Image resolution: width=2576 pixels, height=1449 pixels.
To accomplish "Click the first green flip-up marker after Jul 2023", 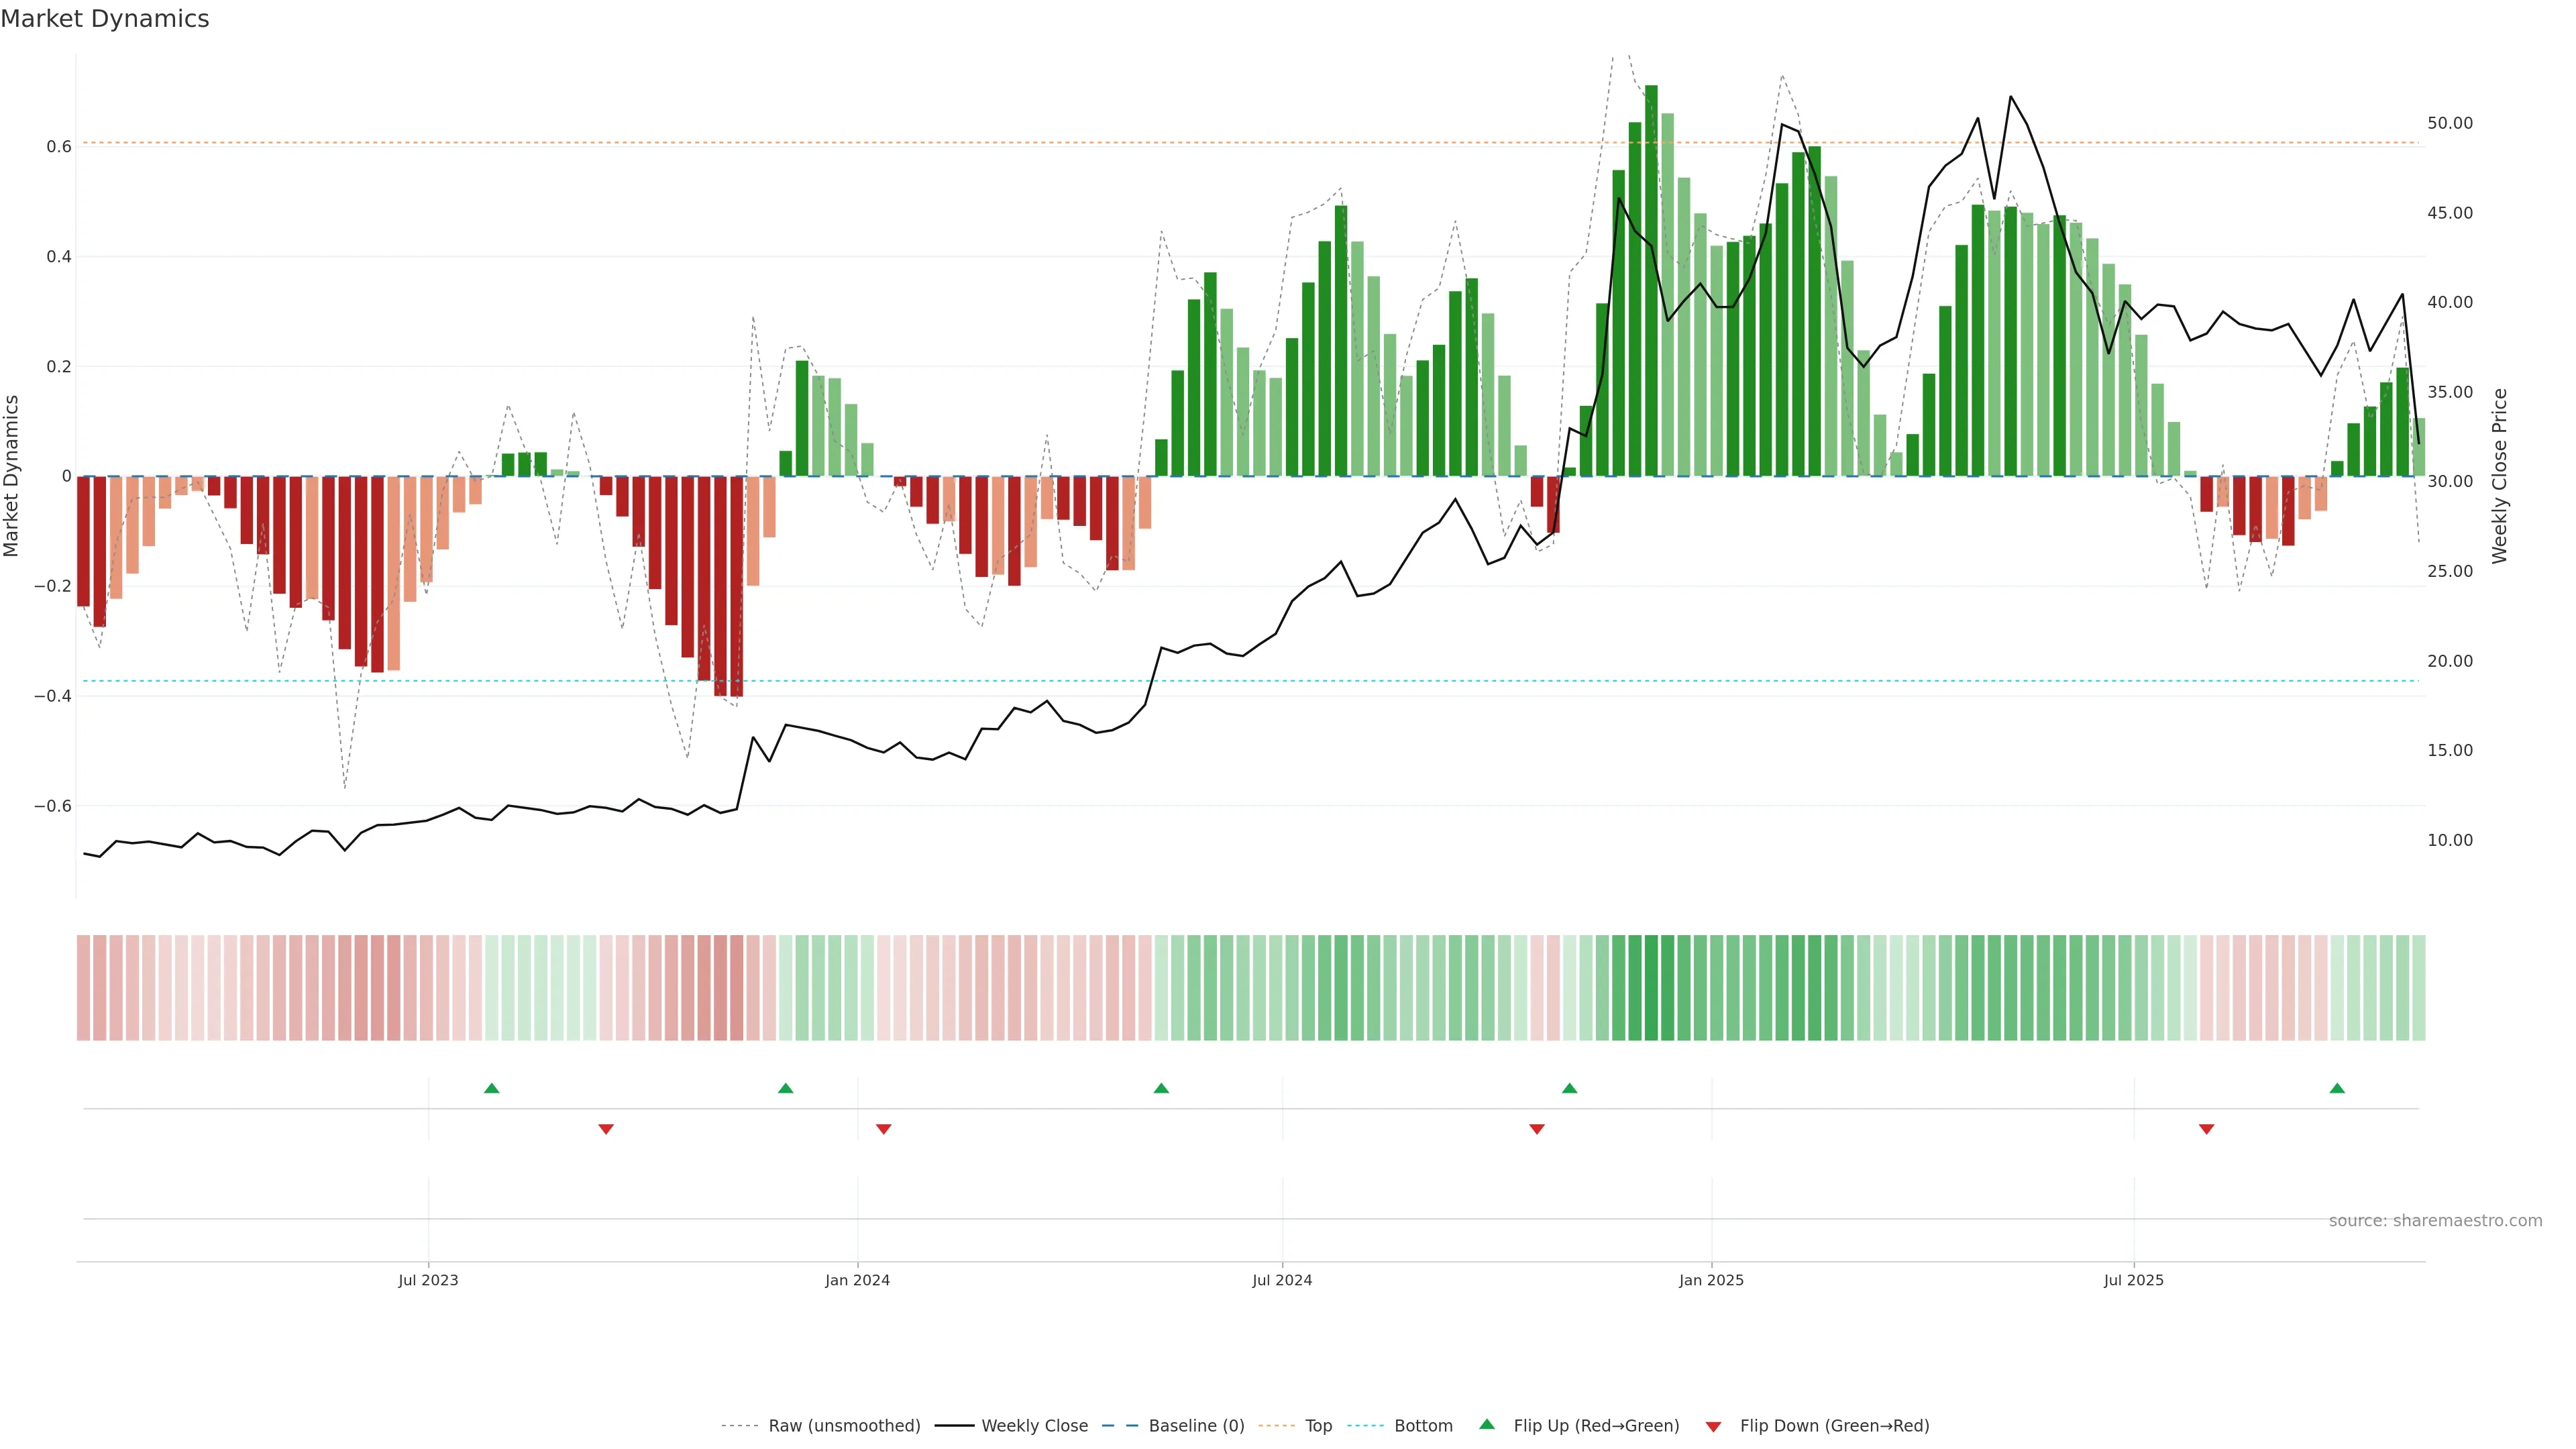I will [x=491, y=1088].
